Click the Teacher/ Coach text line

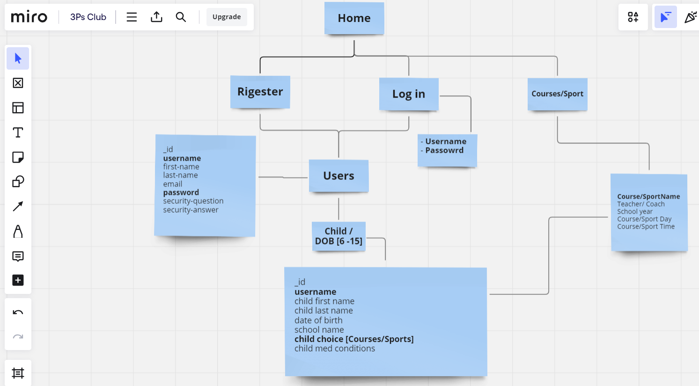coord(641,204)
